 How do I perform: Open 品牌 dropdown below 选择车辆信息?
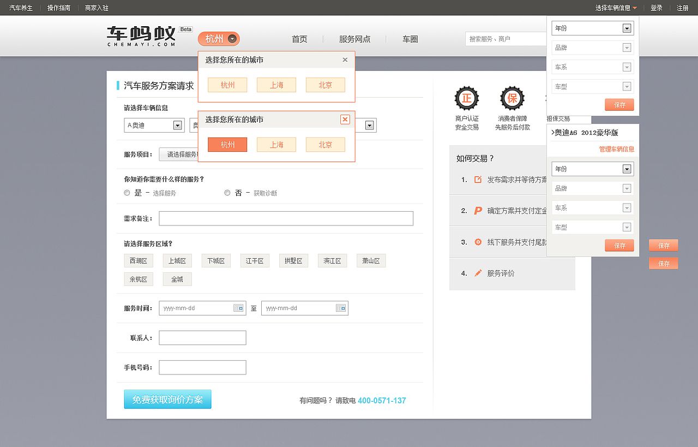[x=593, y=47]
